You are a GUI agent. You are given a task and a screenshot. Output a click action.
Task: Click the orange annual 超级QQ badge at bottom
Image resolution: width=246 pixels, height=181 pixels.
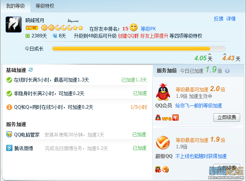click(165, 169)
